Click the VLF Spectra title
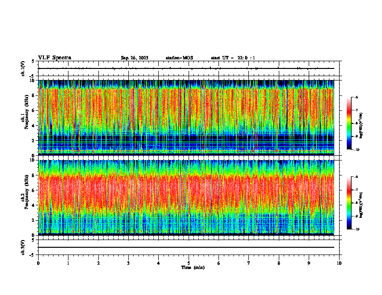 (55, 58)
